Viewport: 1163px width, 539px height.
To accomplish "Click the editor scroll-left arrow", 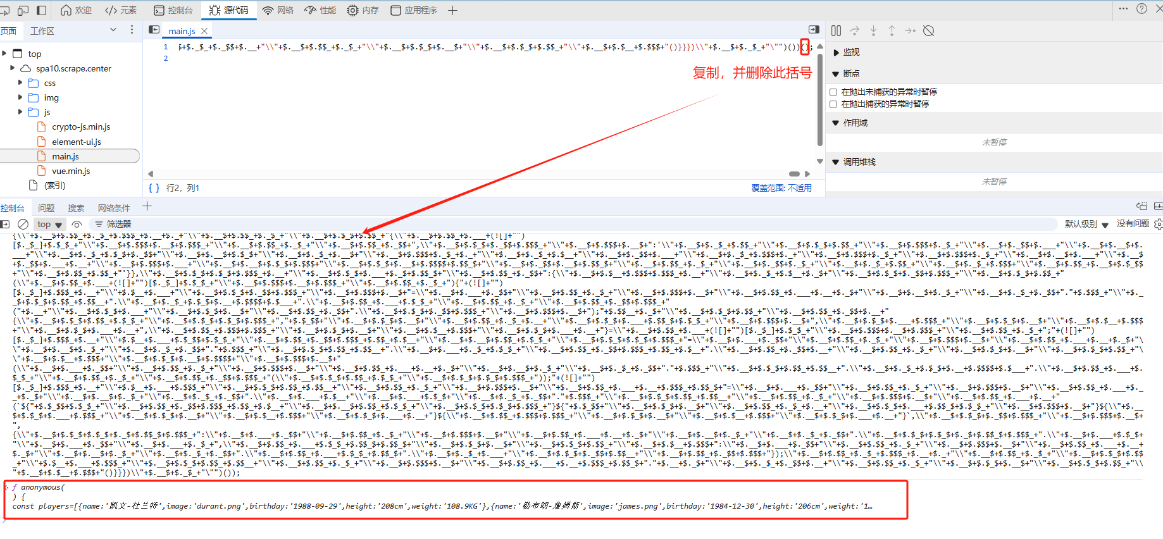I will pos(151,174).
